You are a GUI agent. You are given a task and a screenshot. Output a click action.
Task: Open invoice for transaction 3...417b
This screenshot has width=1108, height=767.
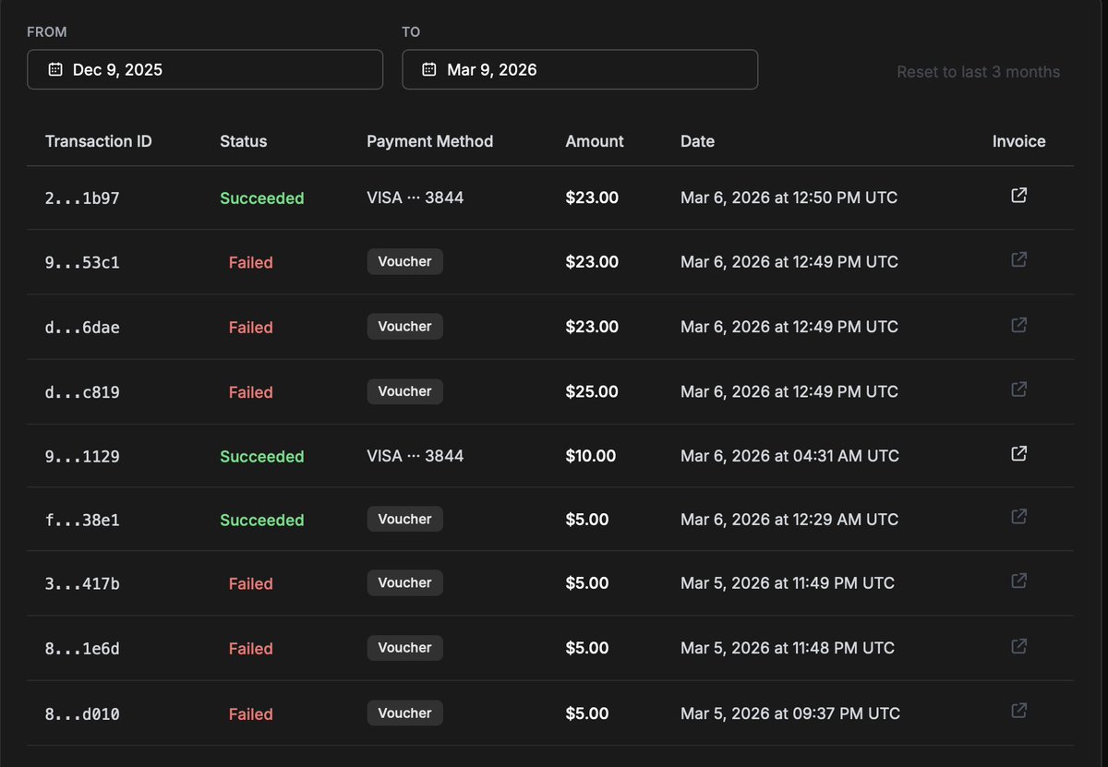click(x=1019, y=581)
